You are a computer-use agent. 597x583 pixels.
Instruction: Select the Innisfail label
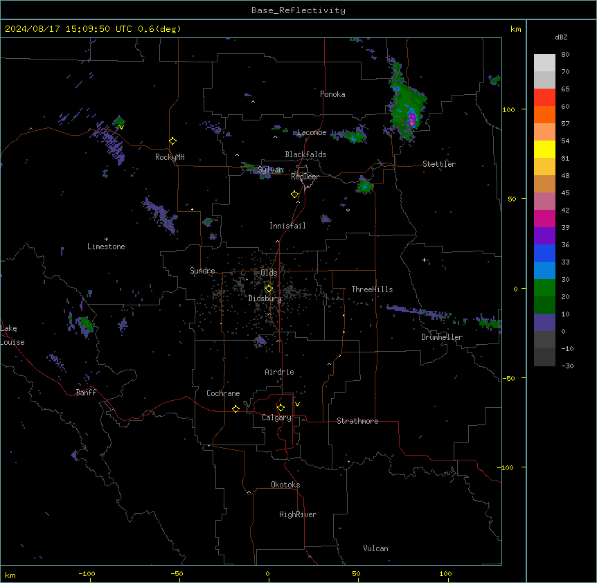287,226
